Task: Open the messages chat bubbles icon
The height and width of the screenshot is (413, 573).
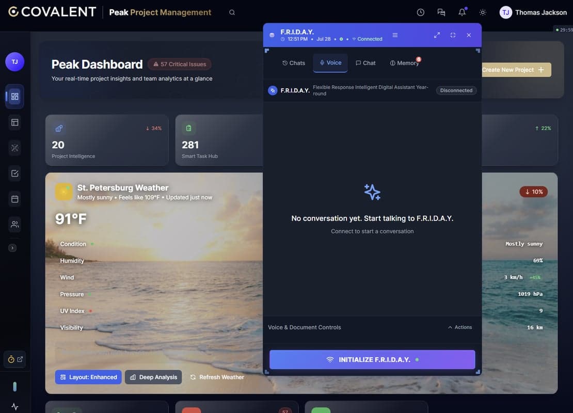Action: point(441,12)
